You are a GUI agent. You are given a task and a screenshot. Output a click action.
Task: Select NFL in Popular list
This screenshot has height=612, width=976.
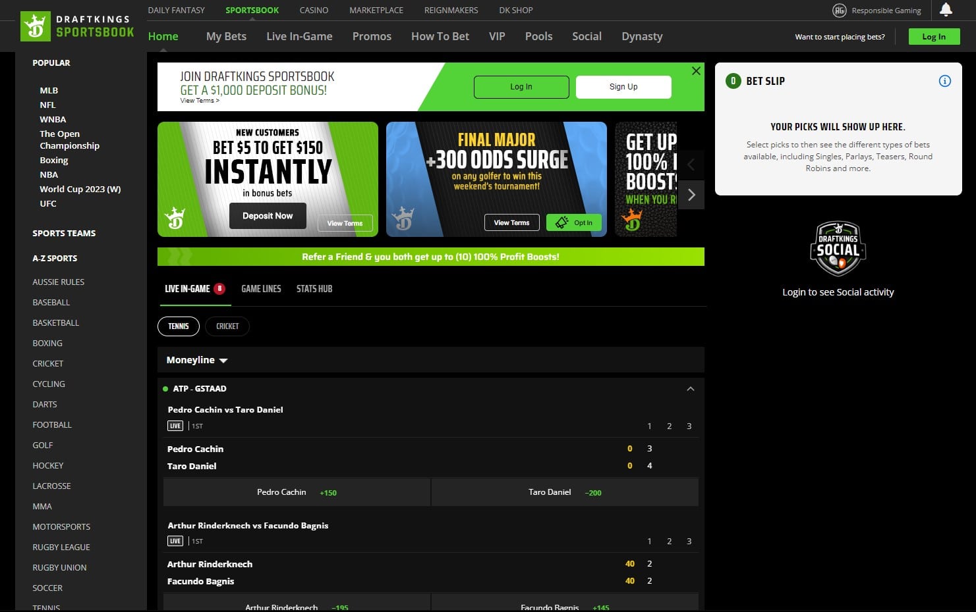point(47,105)
